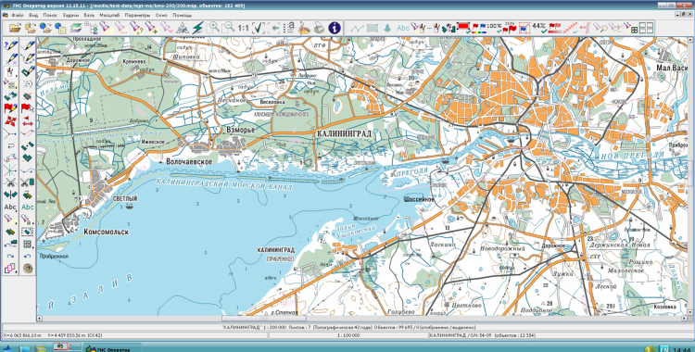Screen dimensions: 695x352
Task: Click the magnifier plus zoom-in icon
Action: point(213,28)
